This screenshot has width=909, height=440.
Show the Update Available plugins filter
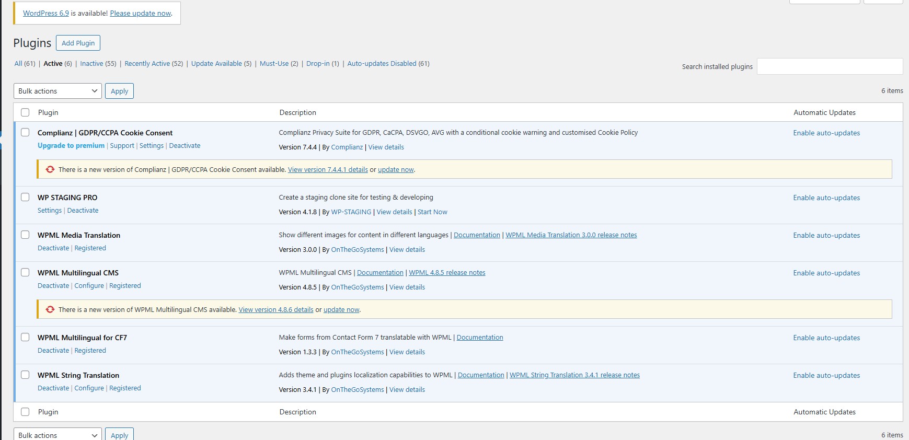pos(216,64)
